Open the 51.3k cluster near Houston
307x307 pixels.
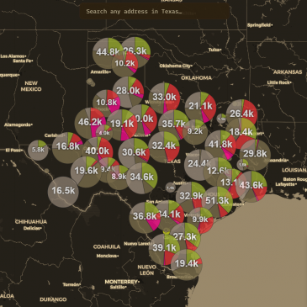click(x=217, y=202)
